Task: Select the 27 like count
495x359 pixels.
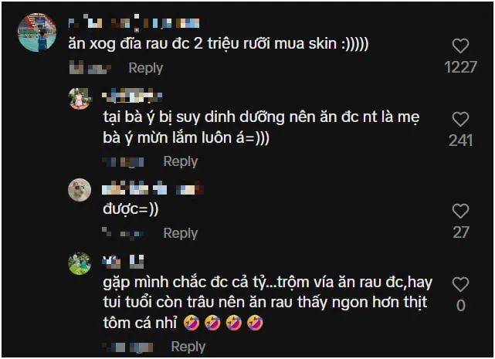Action: click(x=460, y=232)
